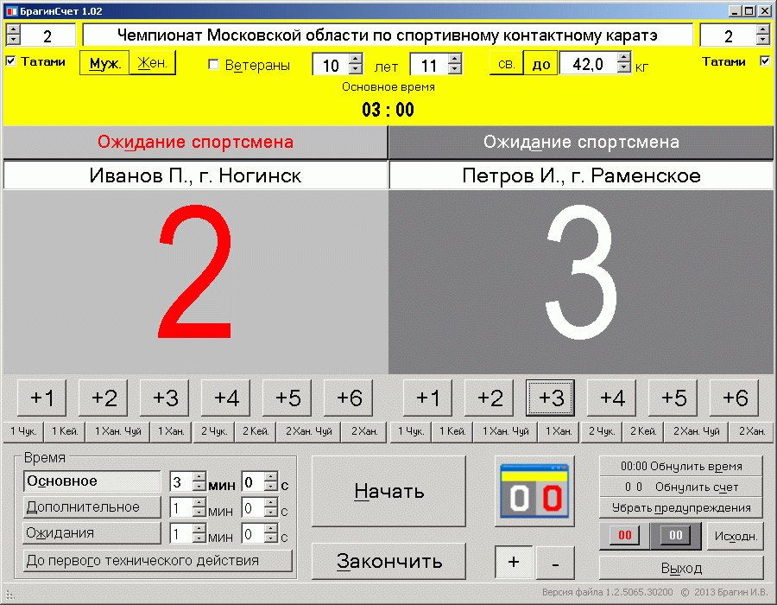Click the Начать button
The image size is (777, 605).
click(389, 492)
